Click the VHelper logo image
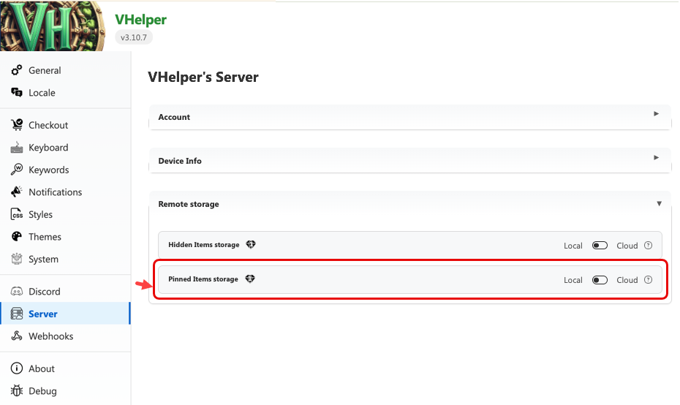 (53, 26)
